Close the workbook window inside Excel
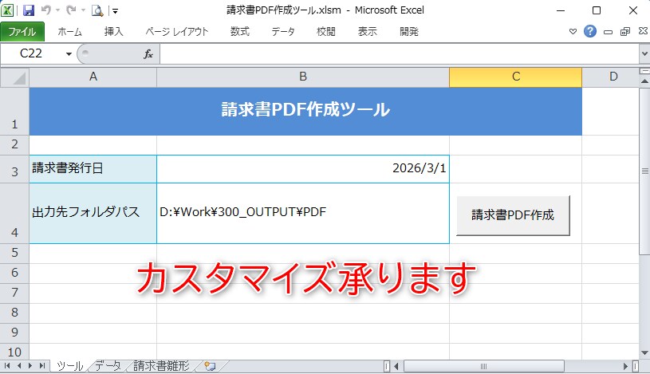Image resolution: width=650 pixels, height=374 pixels. click(643, 31)
